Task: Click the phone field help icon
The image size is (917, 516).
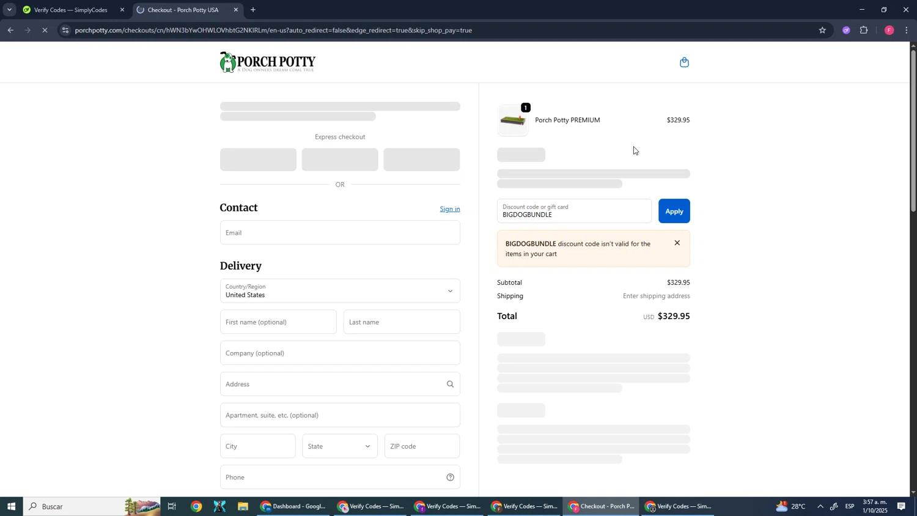Action: point(450,477)
